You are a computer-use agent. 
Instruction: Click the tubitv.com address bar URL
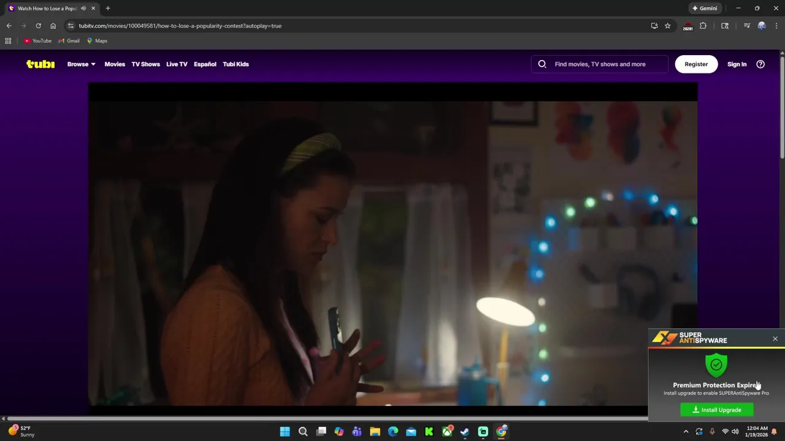[x=180, y=26]
